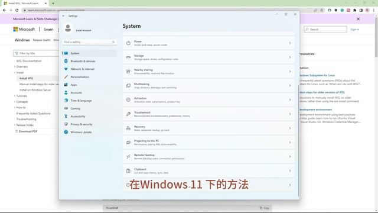
Task: Click the local account avatar
Action: [68, 28]
